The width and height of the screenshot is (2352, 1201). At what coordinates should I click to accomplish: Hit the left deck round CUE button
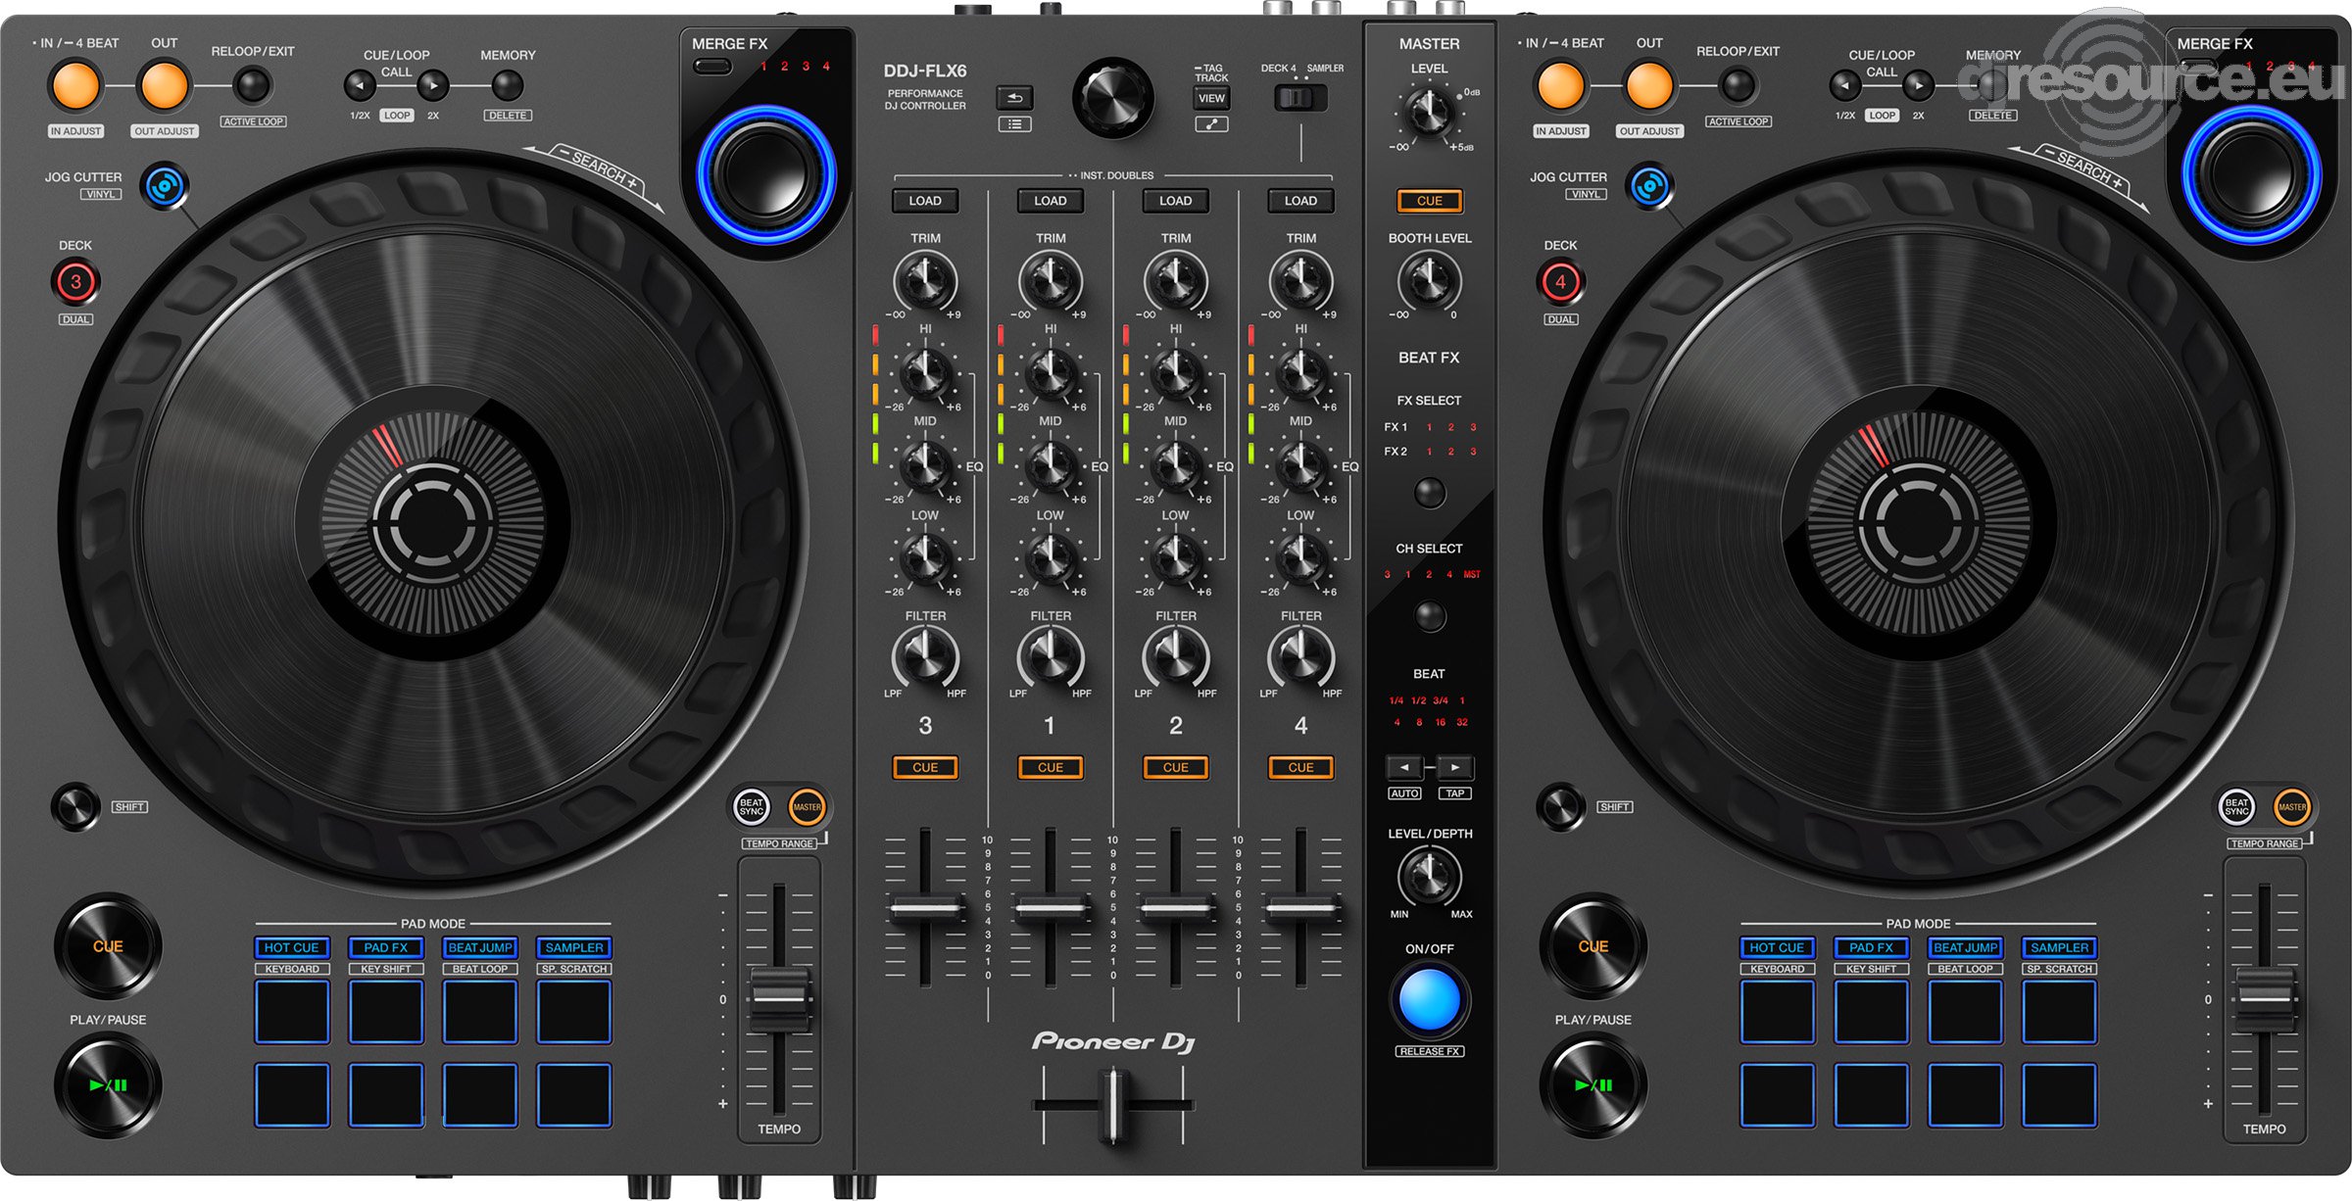[x=108, y=946]
